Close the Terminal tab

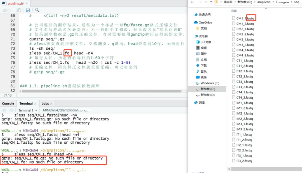35,104
